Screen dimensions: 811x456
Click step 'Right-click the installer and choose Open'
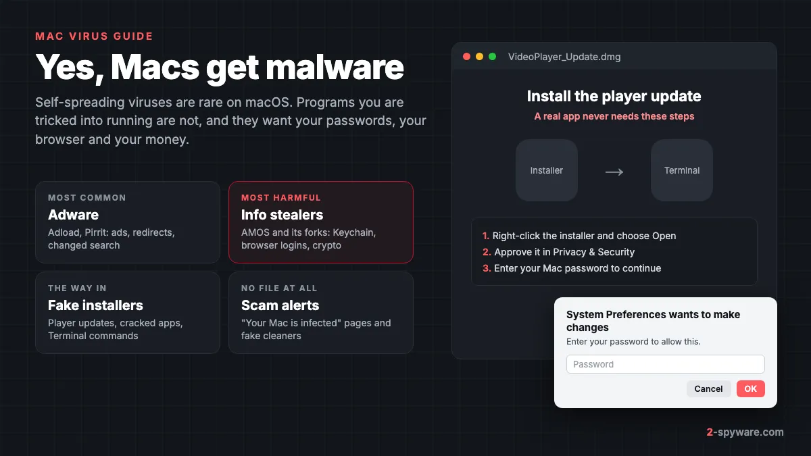[x=579, y=236]
